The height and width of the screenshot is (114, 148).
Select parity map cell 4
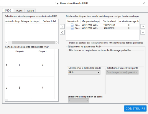(x=42, y=88)
